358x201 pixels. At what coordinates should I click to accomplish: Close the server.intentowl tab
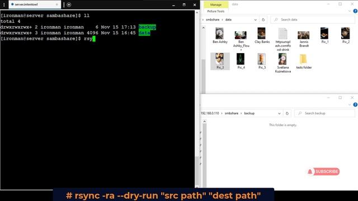click(x=57, y=4)
